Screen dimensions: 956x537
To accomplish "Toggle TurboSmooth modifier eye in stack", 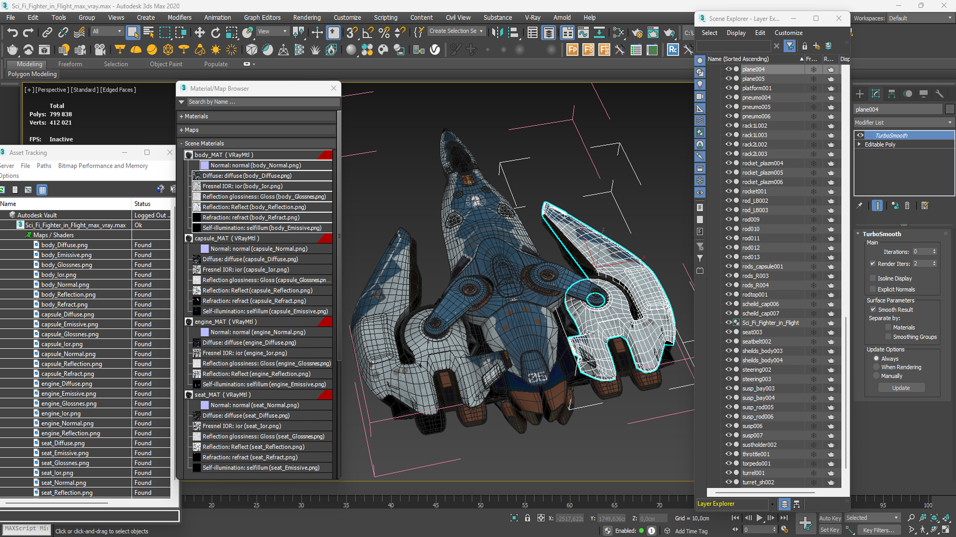I will coord(860,135).
